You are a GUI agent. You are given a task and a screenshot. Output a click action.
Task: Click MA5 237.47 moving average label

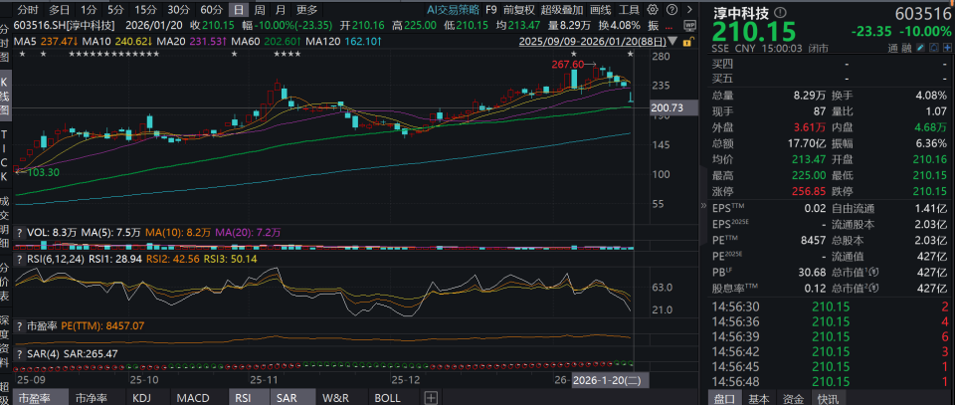click(x=48, y=42)
